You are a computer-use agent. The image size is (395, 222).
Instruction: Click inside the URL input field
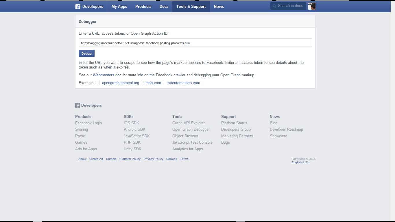[x=195, y=42]
